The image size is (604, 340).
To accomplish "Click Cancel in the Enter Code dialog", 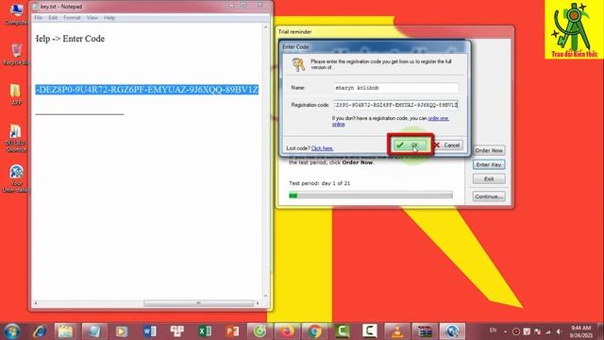I will click(448, 144).
